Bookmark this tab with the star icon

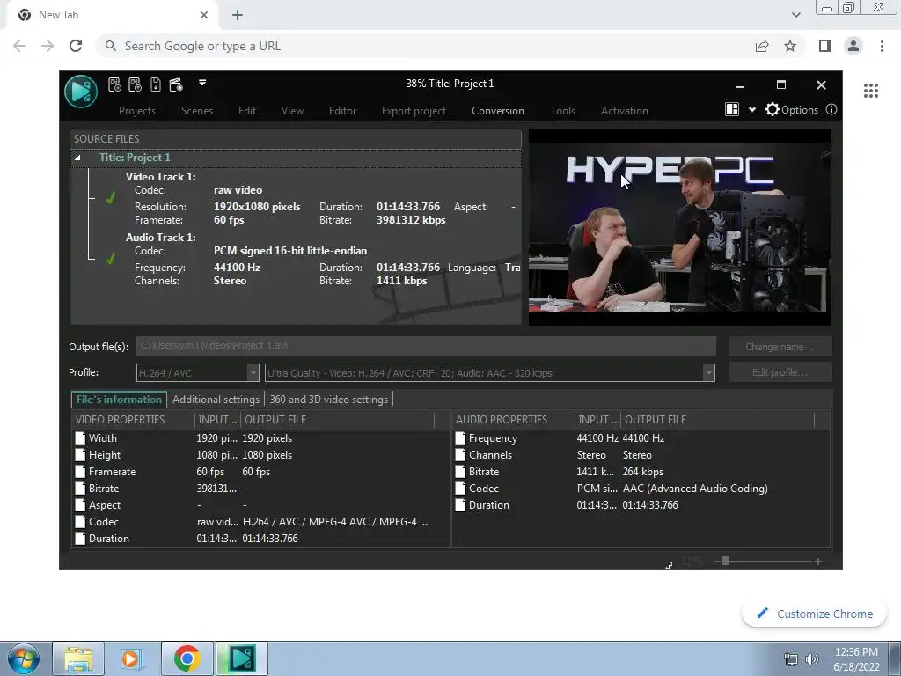click(790, 46)
